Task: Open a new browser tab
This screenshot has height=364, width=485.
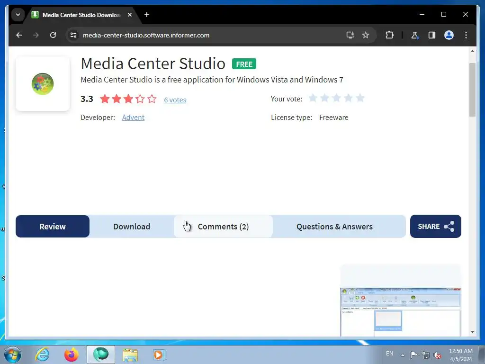Action: click(x=147, y=15)
